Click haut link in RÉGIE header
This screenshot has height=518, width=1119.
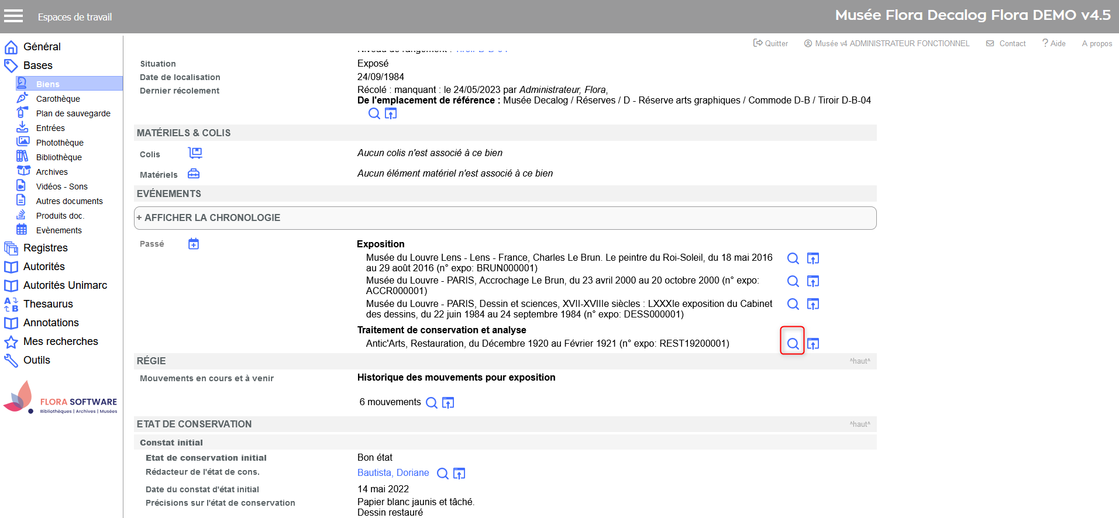click(859, 361)
